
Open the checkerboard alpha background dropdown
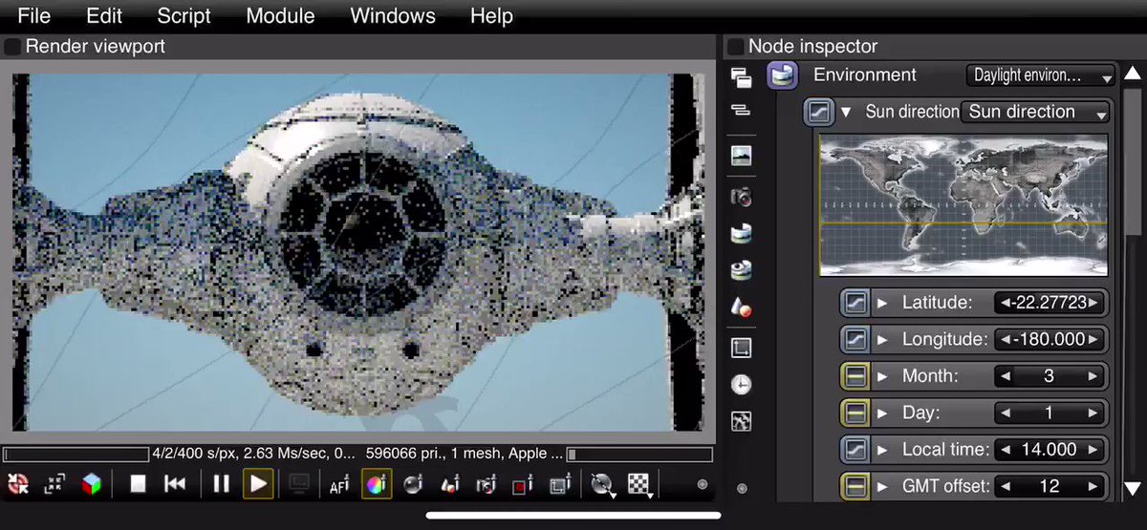pyautogui.click(x=639, y=485)
